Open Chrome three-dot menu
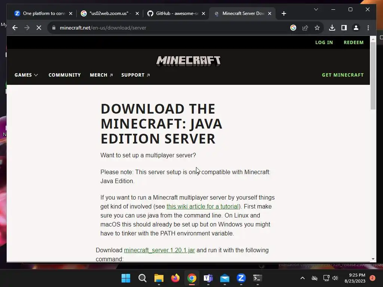 [368, 28]
